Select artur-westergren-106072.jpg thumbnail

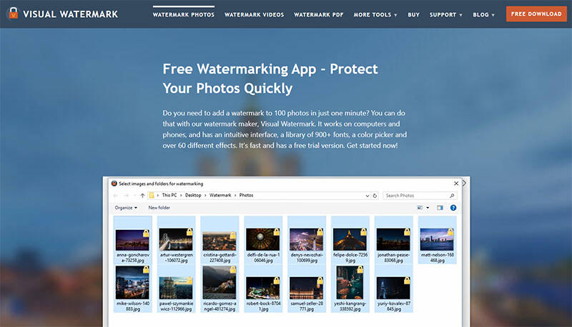click(176, 240)
